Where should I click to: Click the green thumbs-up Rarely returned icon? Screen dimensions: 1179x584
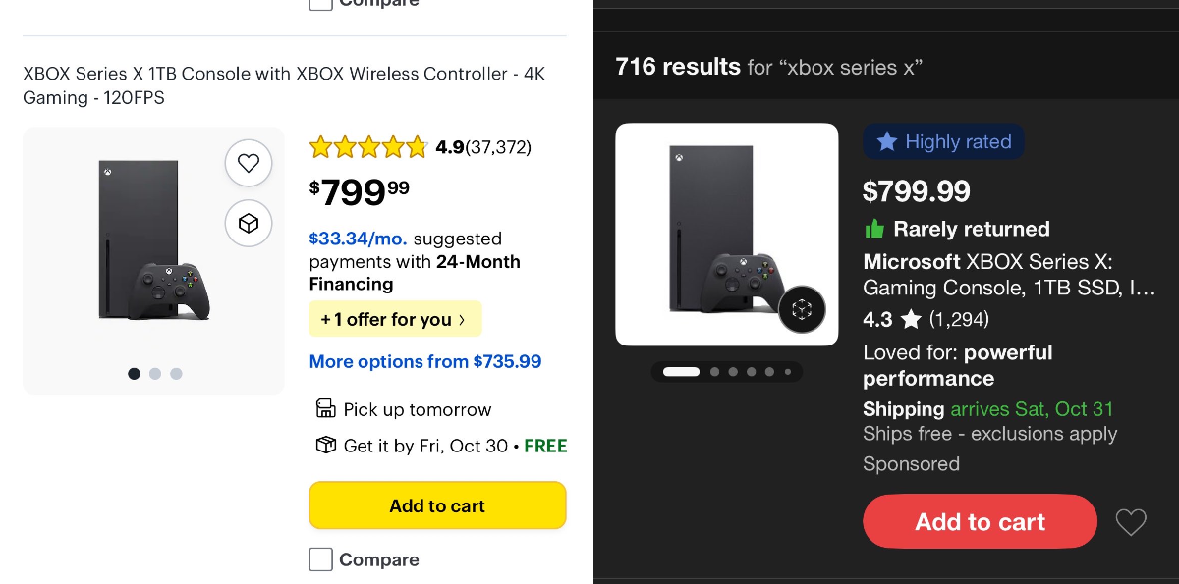874,229
